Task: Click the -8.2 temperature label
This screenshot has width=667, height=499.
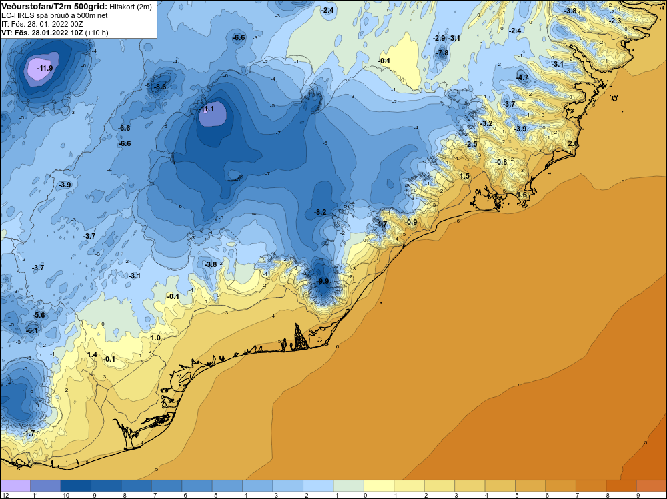Action: click(x=320, y=212)
